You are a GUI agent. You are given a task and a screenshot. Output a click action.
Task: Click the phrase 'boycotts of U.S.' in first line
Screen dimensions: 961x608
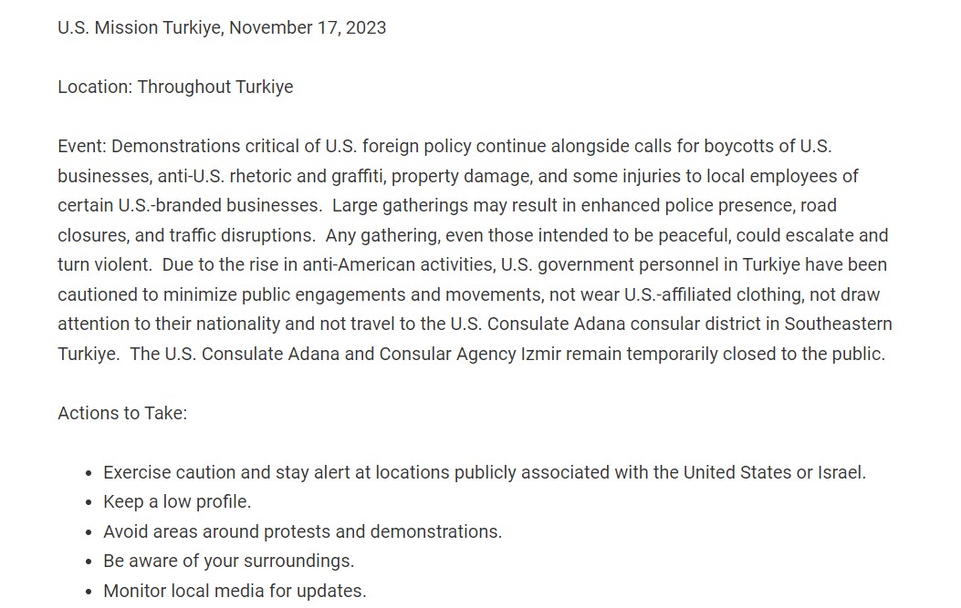[x=768, y=147]
